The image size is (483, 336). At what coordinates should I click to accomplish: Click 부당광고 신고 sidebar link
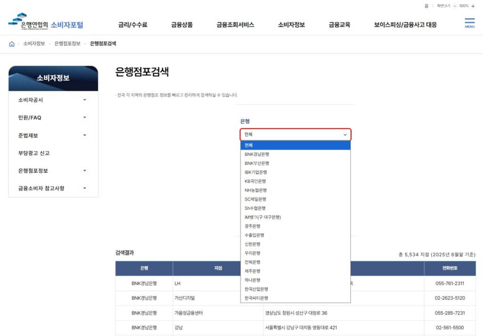pos(33,153)
